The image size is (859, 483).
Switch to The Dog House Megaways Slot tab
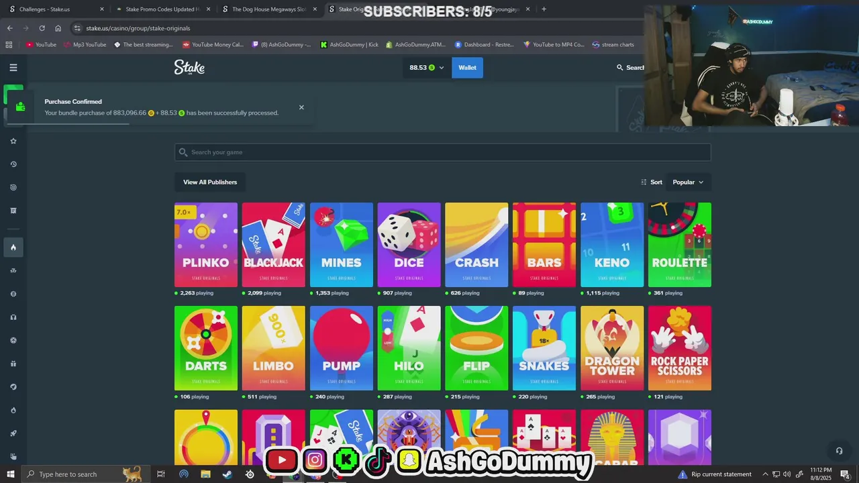coord(268,9)
